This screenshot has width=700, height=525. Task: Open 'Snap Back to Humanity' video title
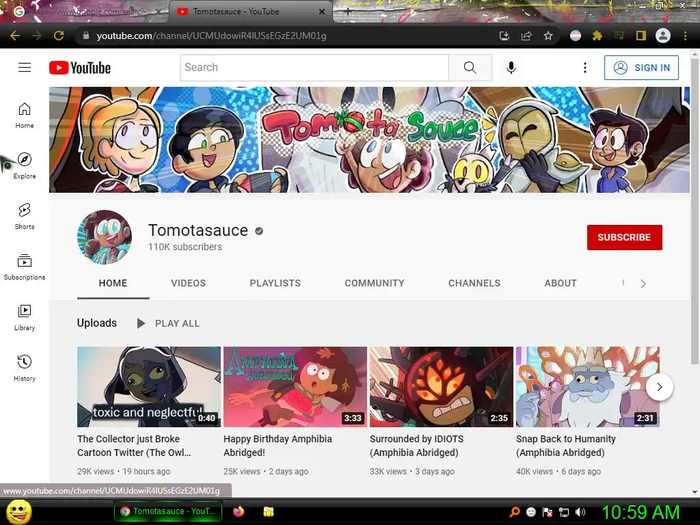[x=565, y=446]
